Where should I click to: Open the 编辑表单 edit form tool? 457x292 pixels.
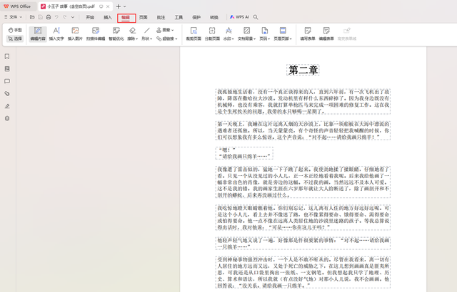[326, 33]
